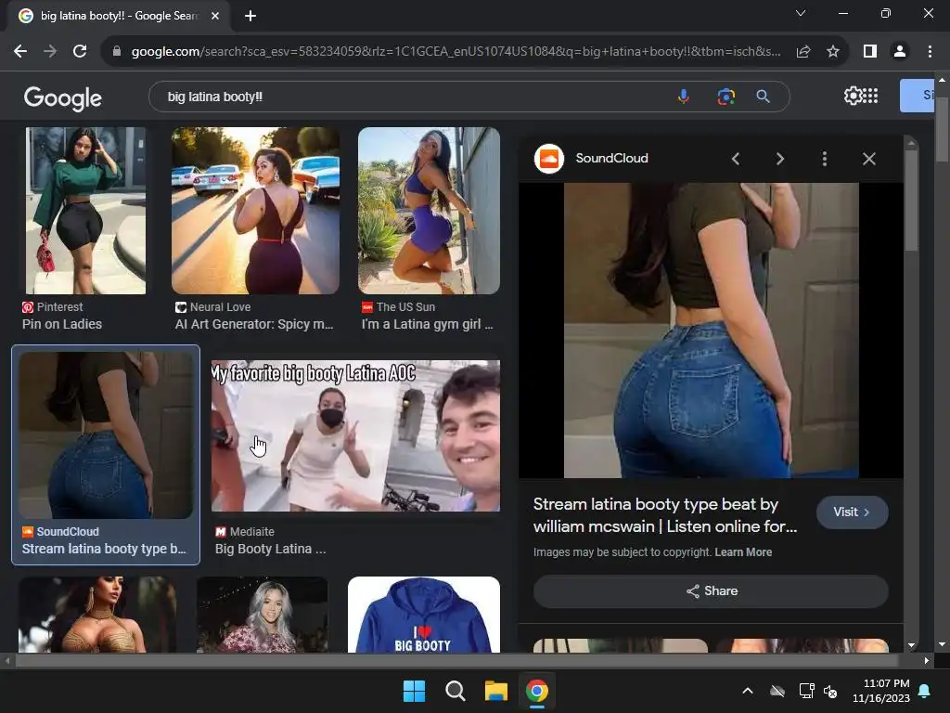Close the Google Search tab

[215, 16]
